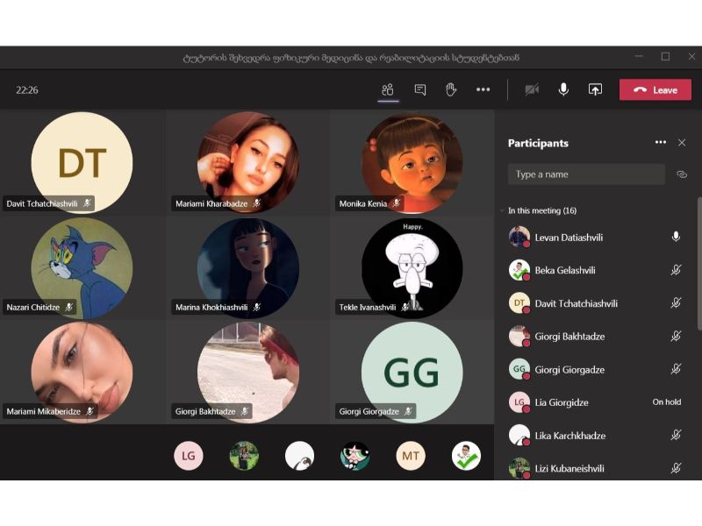Open the share content tray
The height and width of the screenshot is (526, 702).
pyautogui.click(x=595, y=90)
